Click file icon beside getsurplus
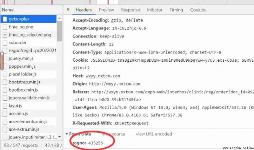 [5, 19]
